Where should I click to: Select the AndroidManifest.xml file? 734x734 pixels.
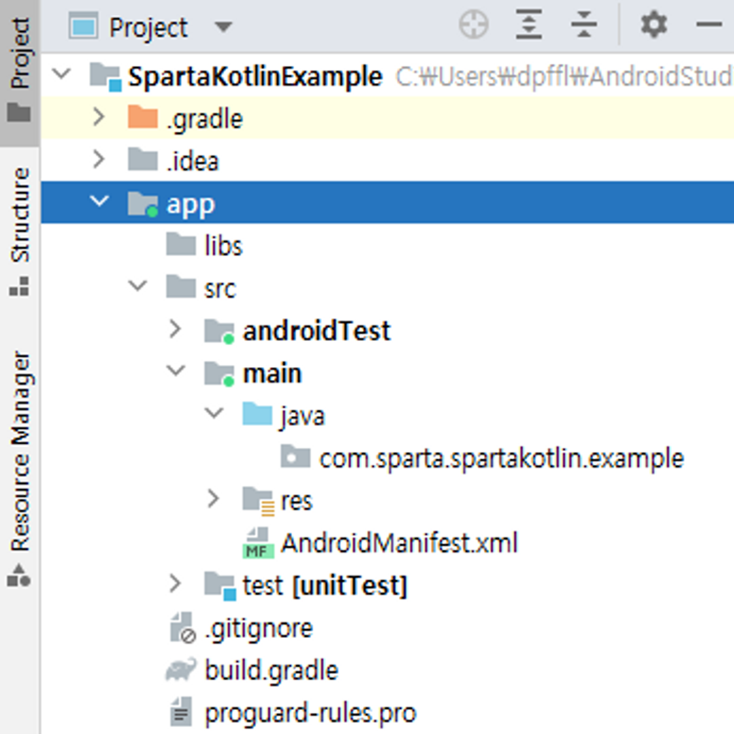(x=399, y=543)
